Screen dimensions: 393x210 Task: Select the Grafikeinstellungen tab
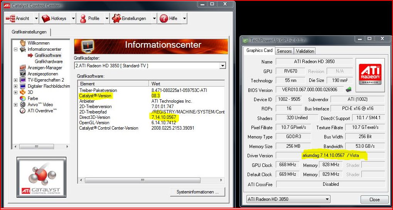pyautogui.click(x=30, y=32)
